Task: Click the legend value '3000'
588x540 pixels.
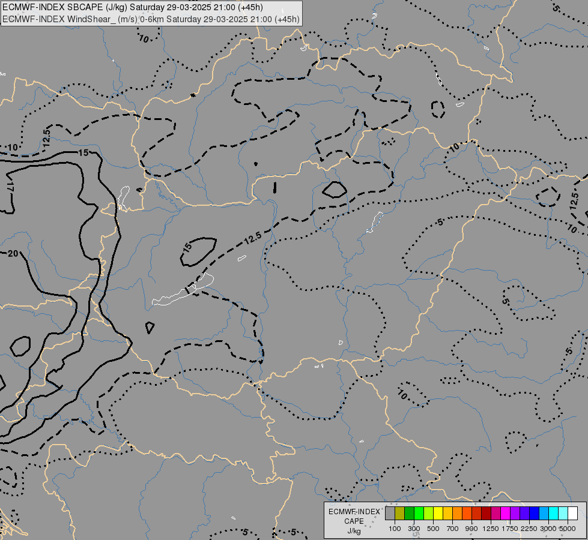Action: 548,529
